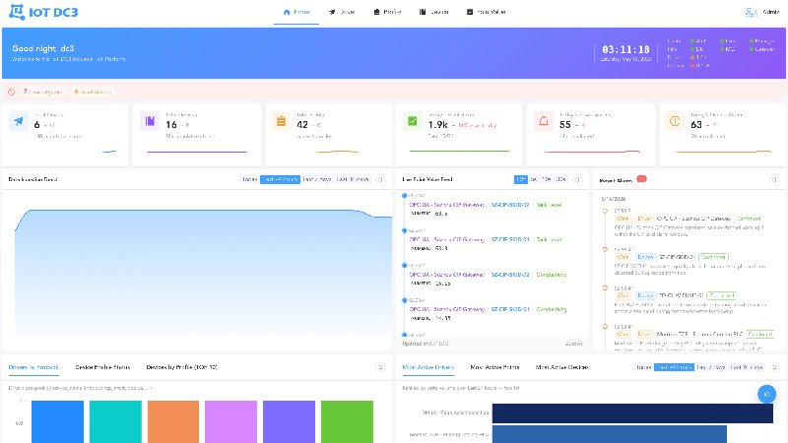Click the paper-plane total drivers card icon

19,121
